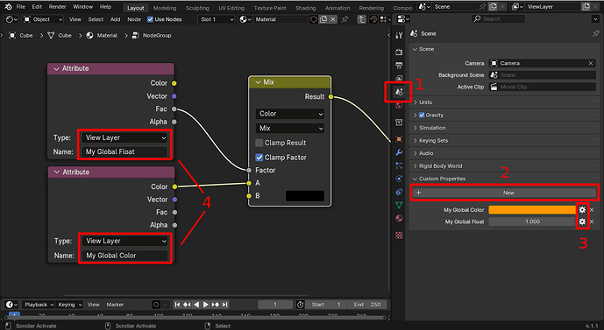Open the Type dropdown of top Attribute node
The width and height of the screenshot is (604, 330).
[x=125, y=137]
